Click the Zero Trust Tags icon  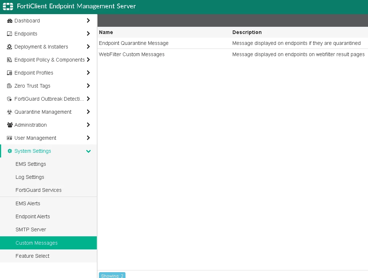pyautogui.click(x=9, y=86)
